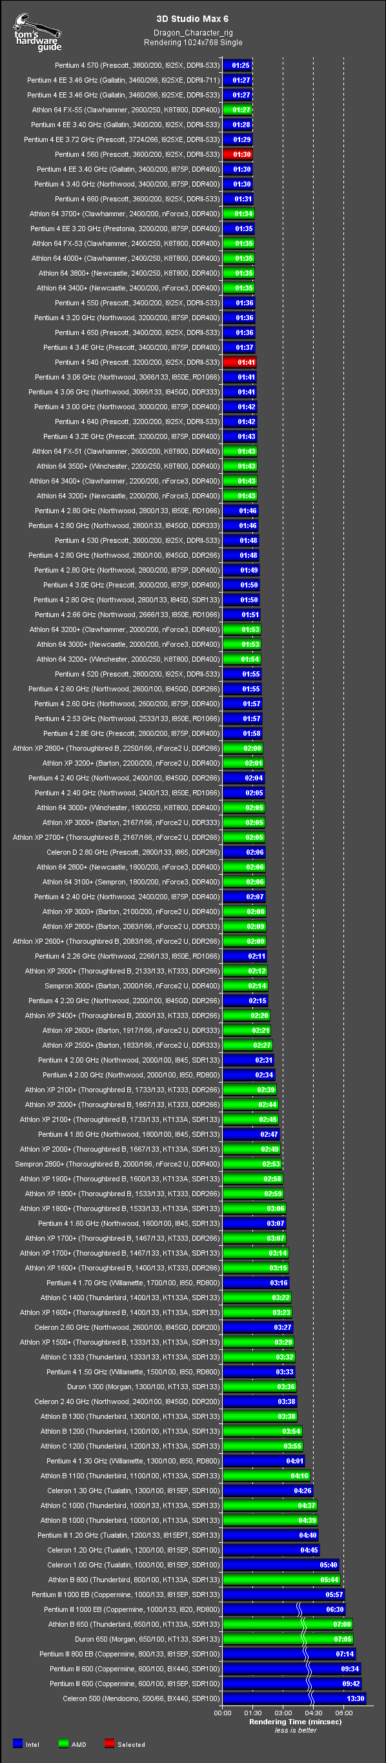
Task: Click the blue Intel legend swatch
Action: click(18, 1744)
